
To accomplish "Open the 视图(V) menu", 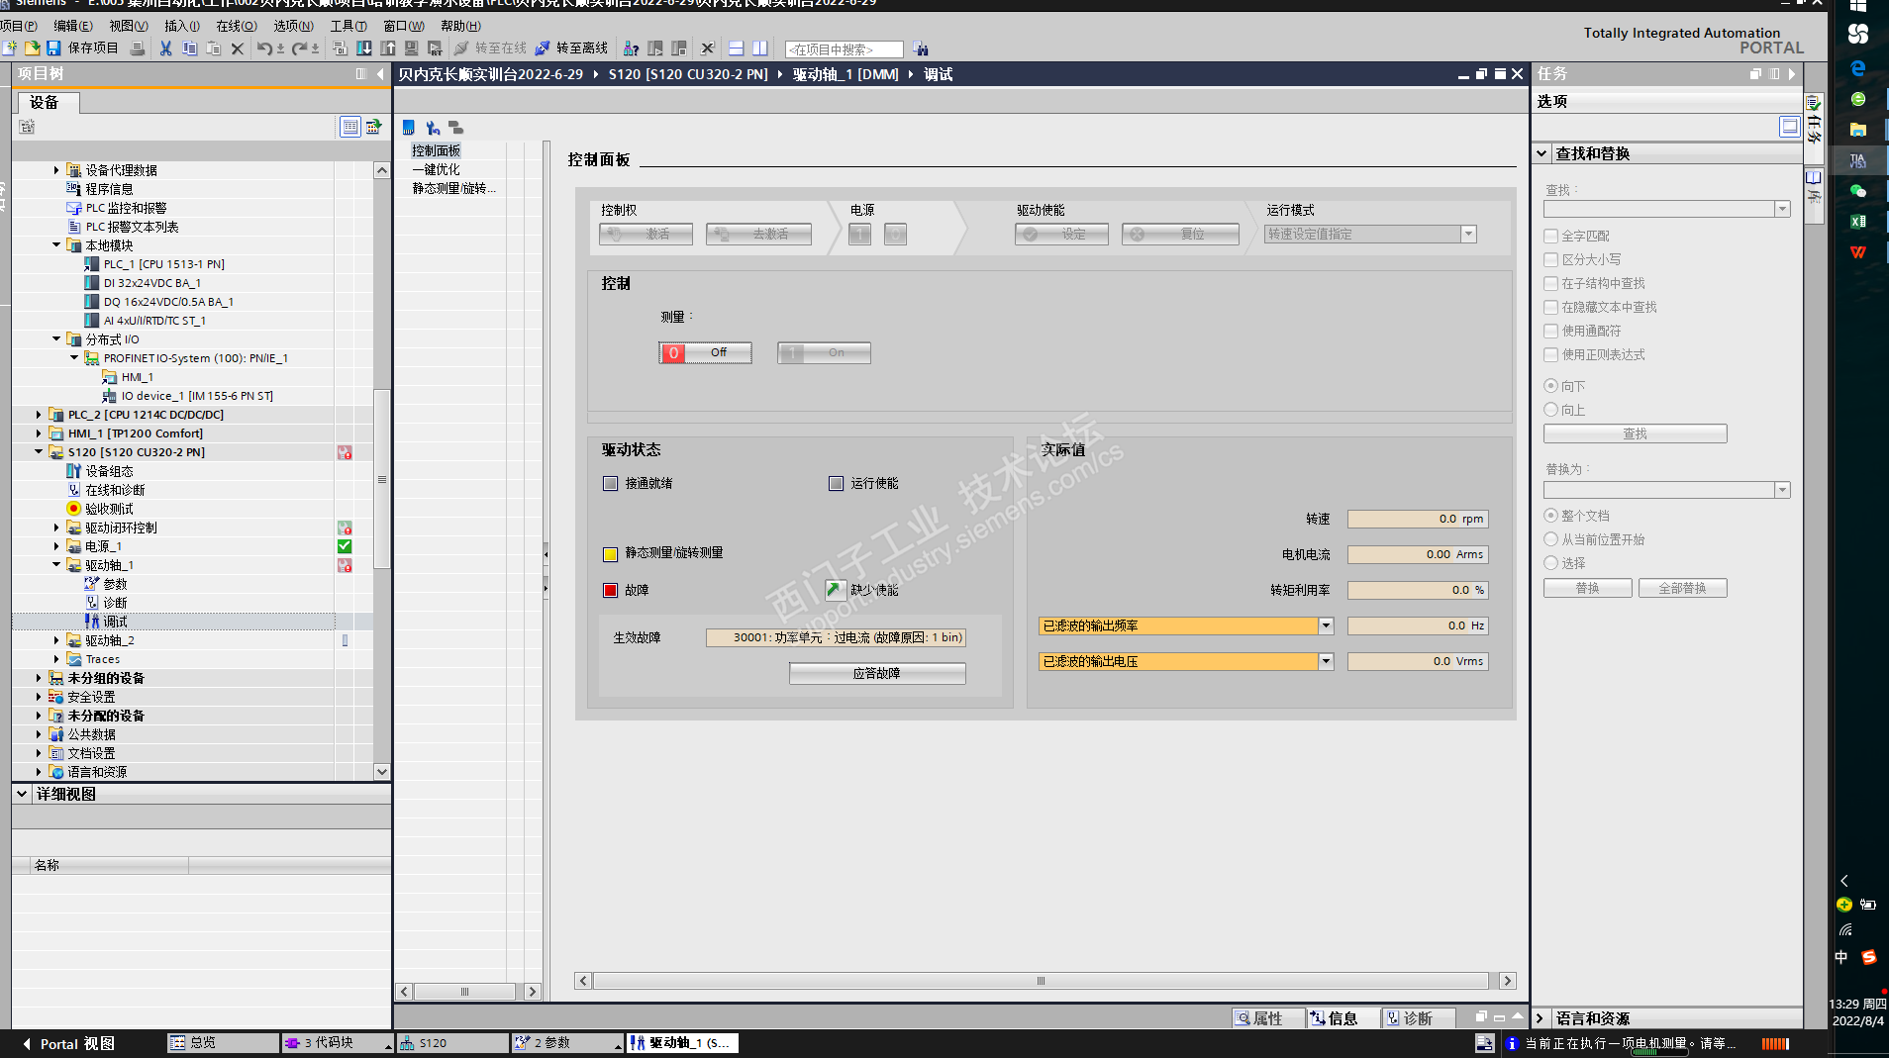I will pyautogui.click(x=129, y=26).
